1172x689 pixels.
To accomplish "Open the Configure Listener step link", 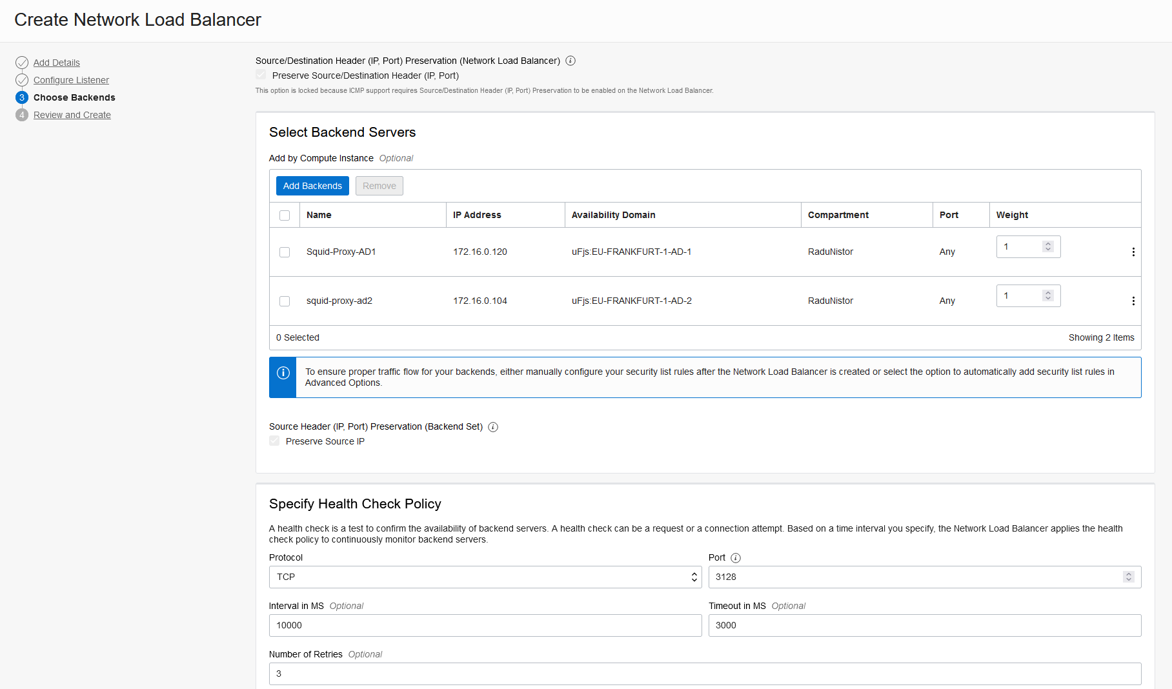I will pos(71,80).
